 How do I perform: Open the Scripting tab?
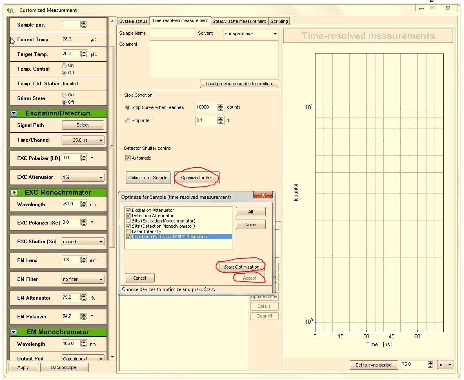279,21
